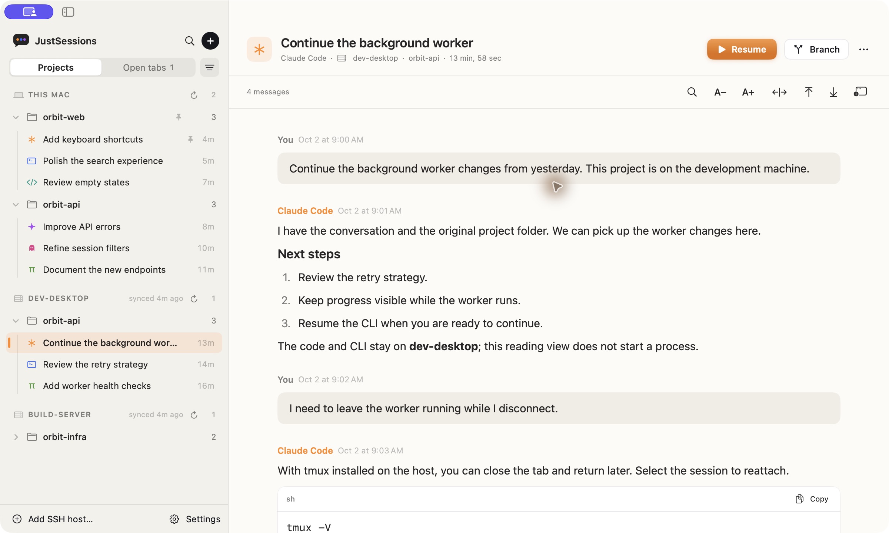Open the more options ellipsis menu
The height and width of the screenshot is (533, 889).
[x=864, y=49]
